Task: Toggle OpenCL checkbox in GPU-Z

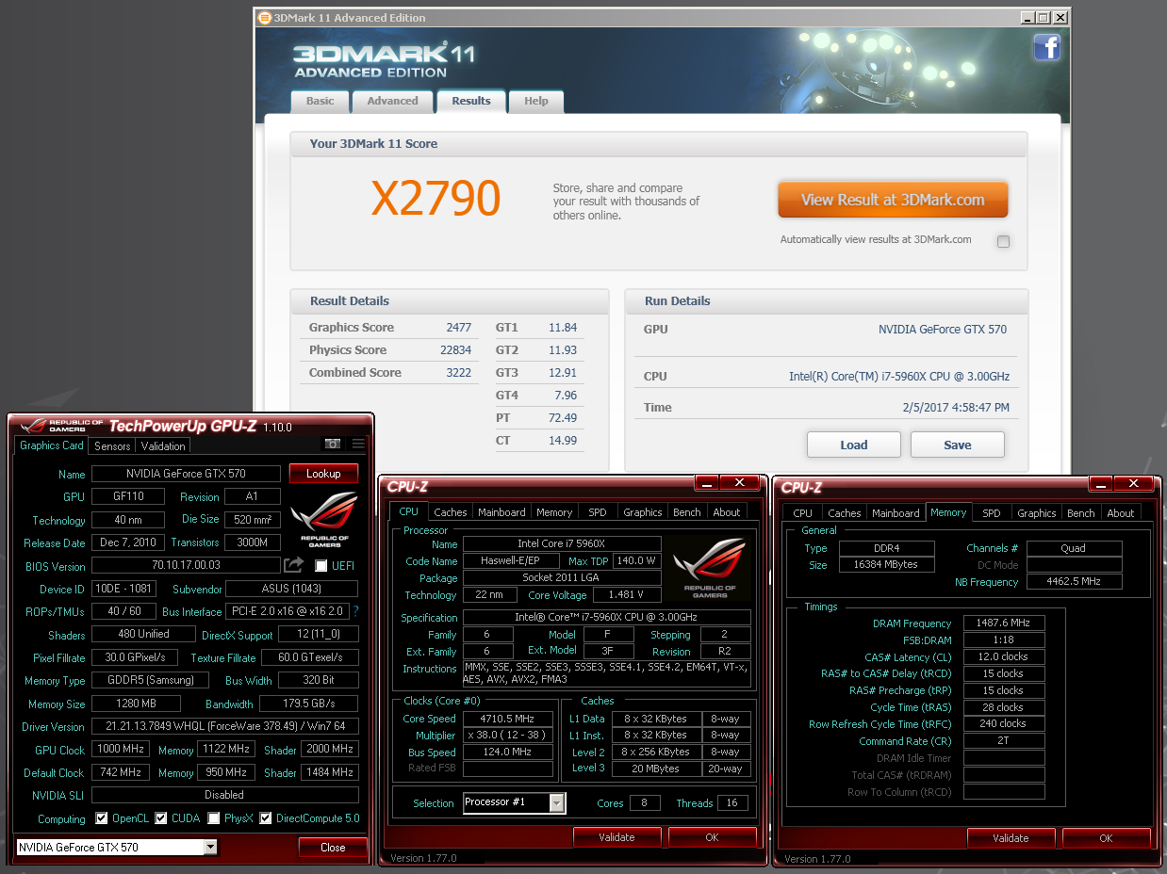Action: pyautogui.click(x=101, y=818)
